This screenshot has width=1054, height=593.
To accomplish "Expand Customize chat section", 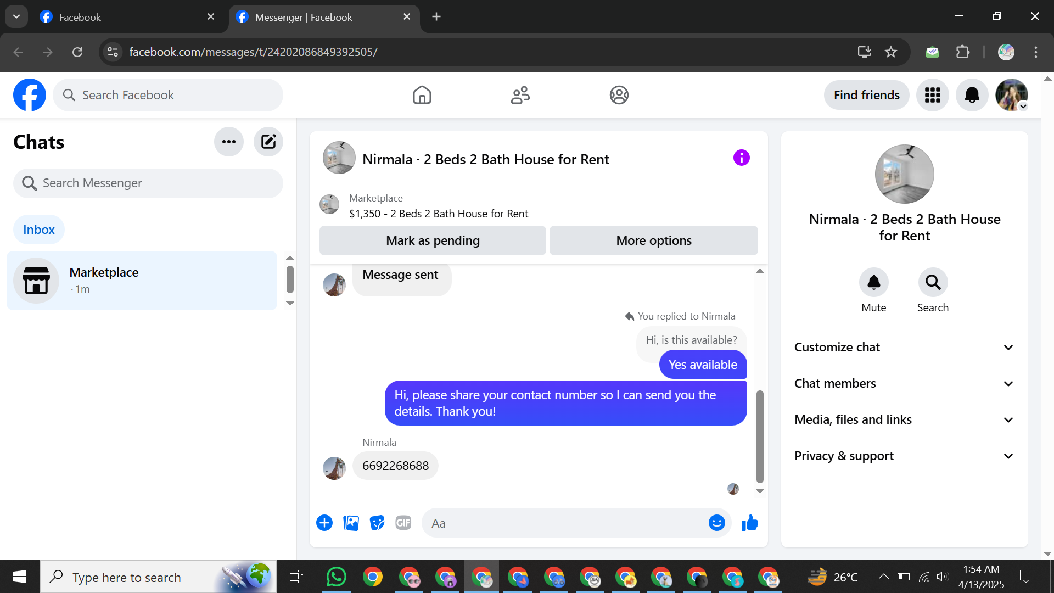I will tap(904, 347).
